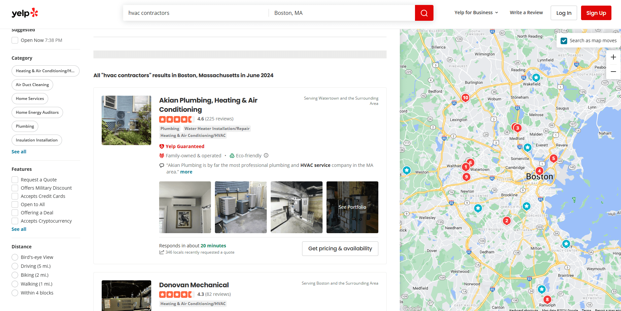Screen dimensions: 621x311
Task: Click Get pricing & availability for Akian Plumbing
Action: (x=340, y=248)
